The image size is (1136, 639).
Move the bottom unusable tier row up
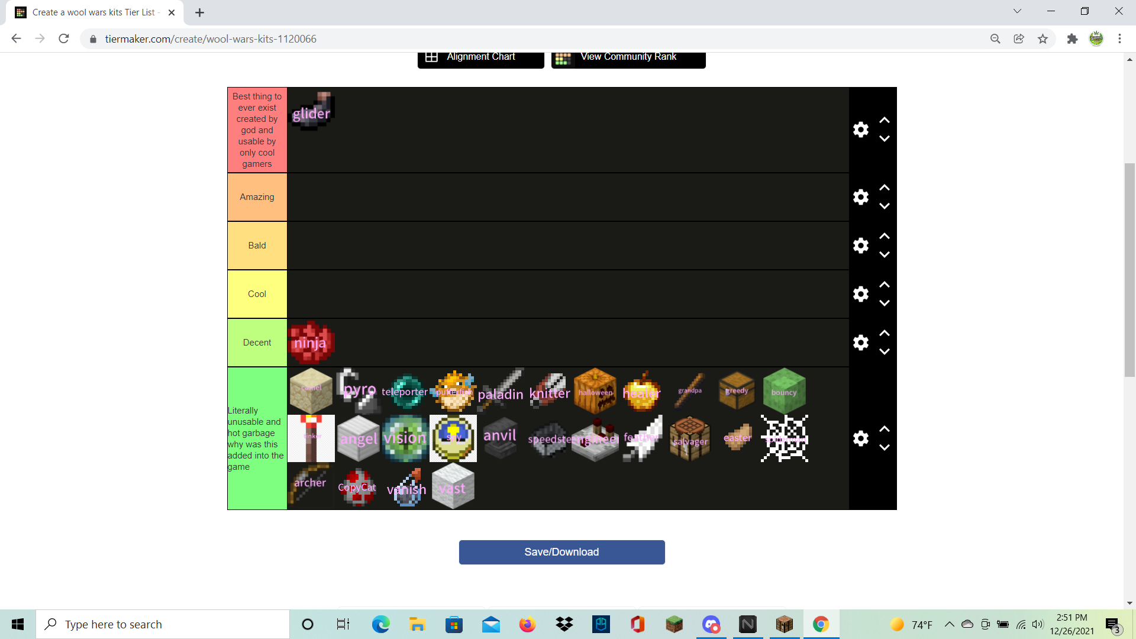click(885, 429)
